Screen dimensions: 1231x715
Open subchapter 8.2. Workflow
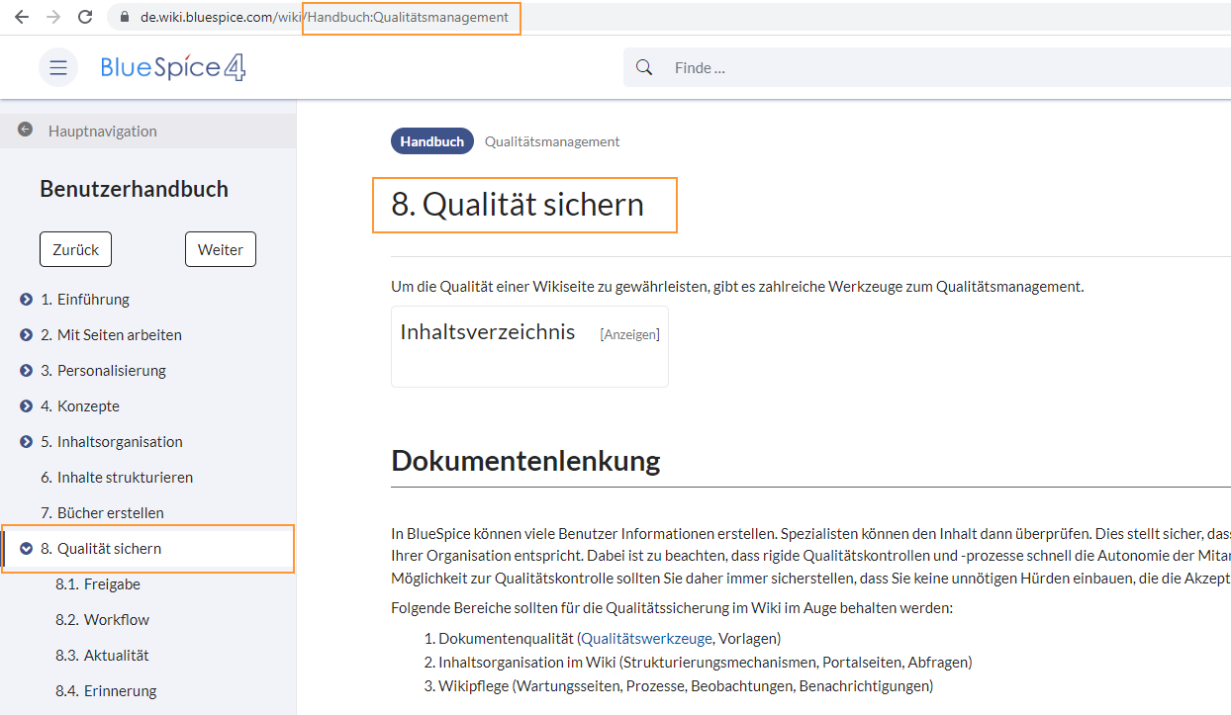pyautogui.click(x=103, y=619)
